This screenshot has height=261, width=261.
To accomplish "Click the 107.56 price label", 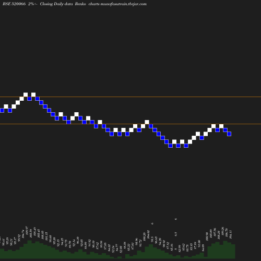I will pyautogui.click(x=215, y=232).
